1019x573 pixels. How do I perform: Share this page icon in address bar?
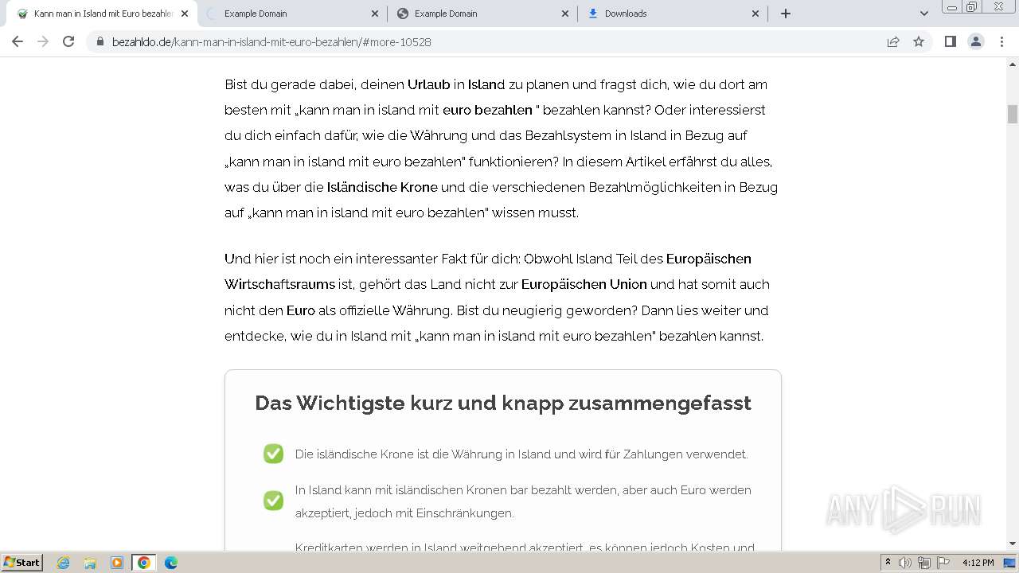click(893, 42)
